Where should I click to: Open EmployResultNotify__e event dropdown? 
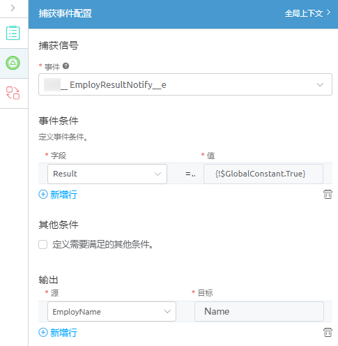(x=185, y=84)
